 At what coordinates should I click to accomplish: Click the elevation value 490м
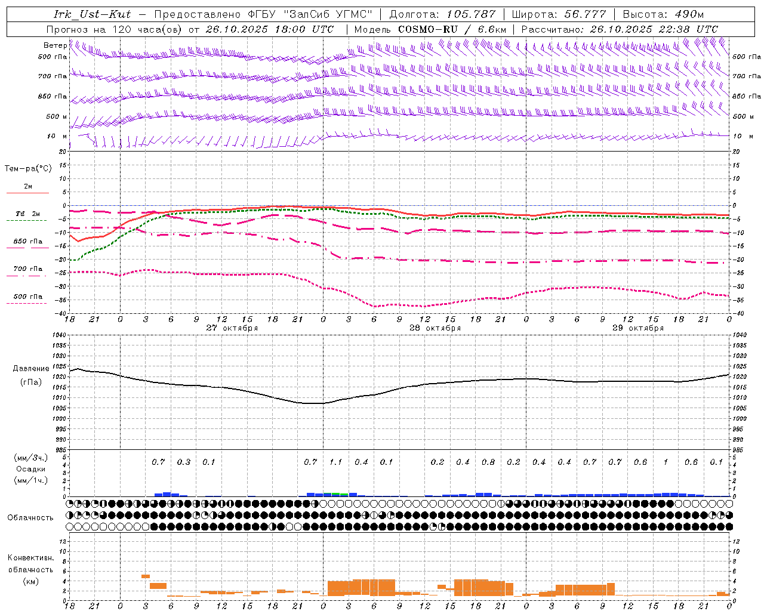point(689,14)
